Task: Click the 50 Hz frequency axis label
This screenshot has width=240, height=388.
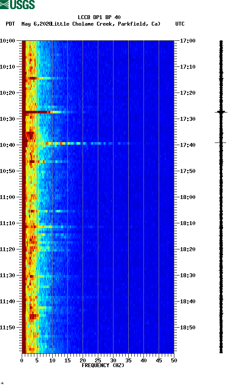Action: 174,361
